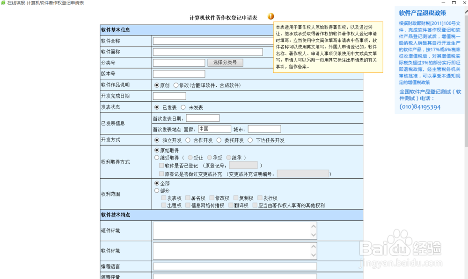The height and width of the screenshot is (279, 468).
Task: Check the 发表权 checkbox
Action: tap(164, 198)
